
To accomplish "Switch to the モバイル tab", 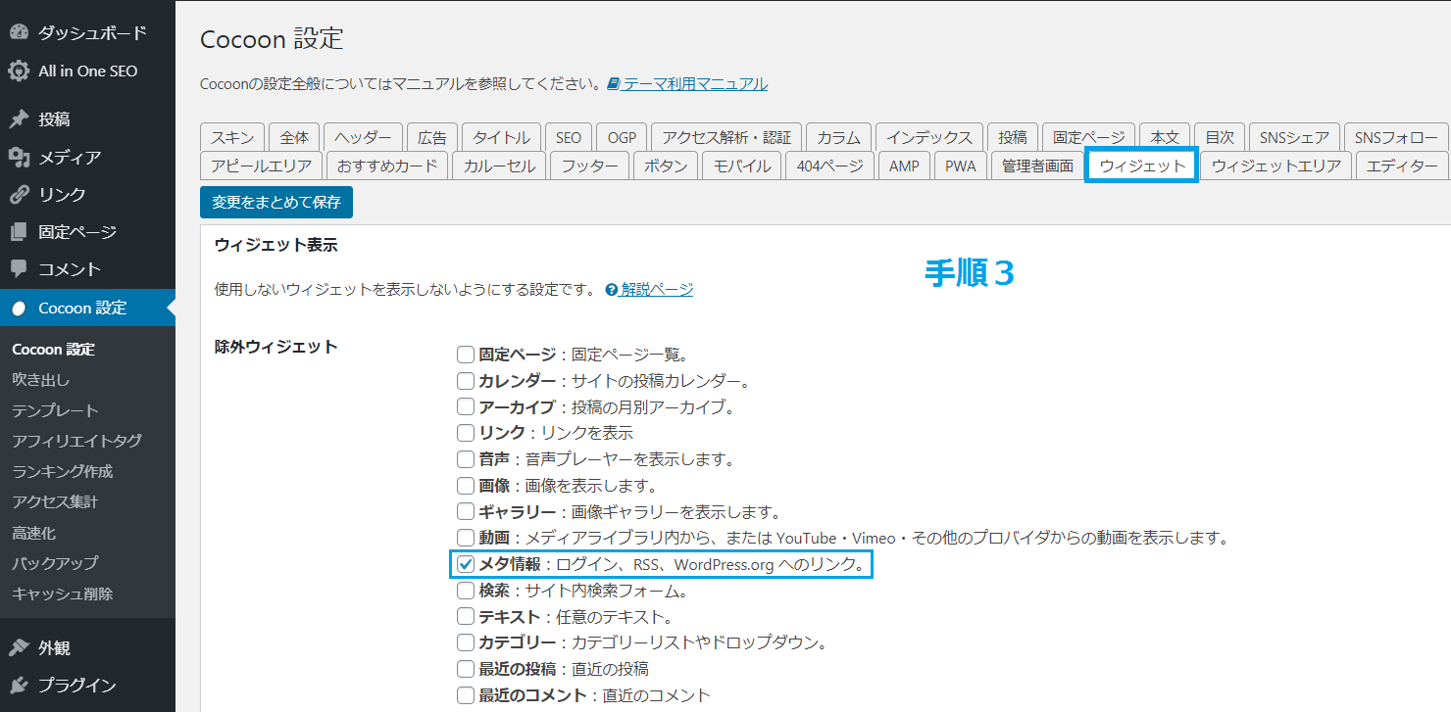I will [x=741, y=166].
